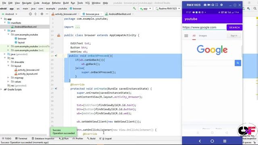The height and width of the screenshot is (145, 258).
Task: Open the Refactor menu
Action: (x=56, y=3)
